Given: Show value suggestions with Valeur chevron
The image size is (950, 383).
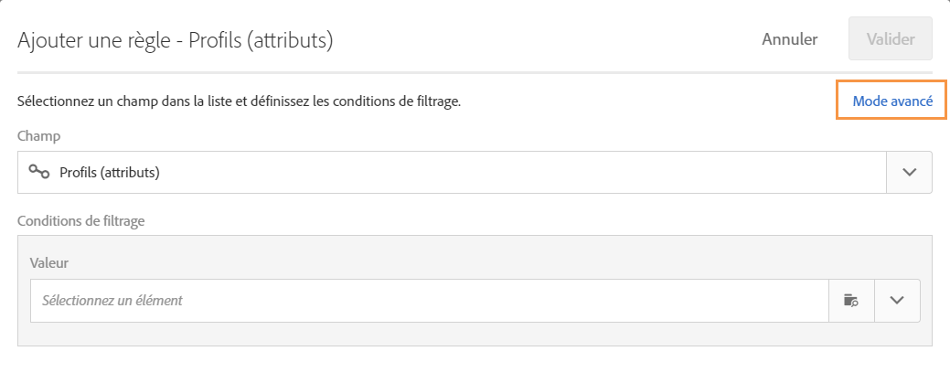Looking at the screenshot, I should [896, 301].
